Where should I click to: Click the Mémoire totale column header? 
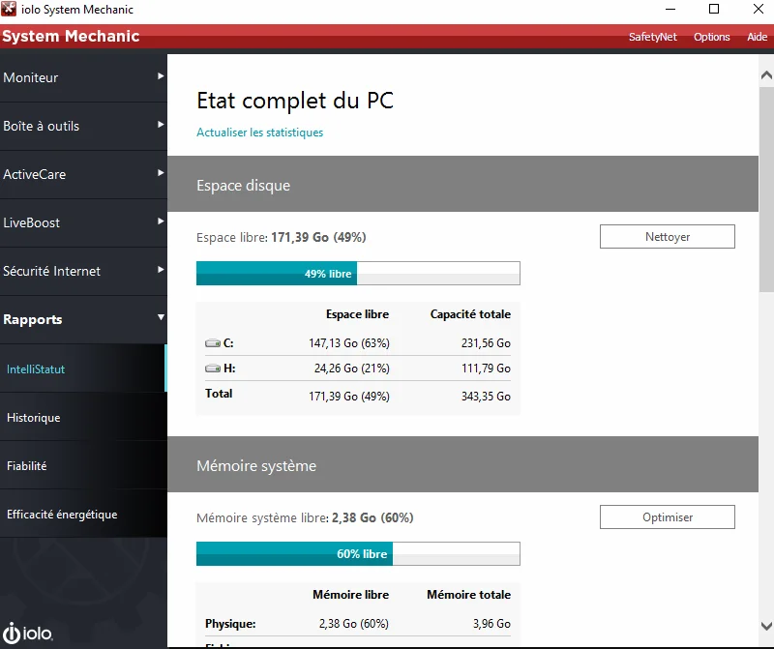(x=468, y=595)
